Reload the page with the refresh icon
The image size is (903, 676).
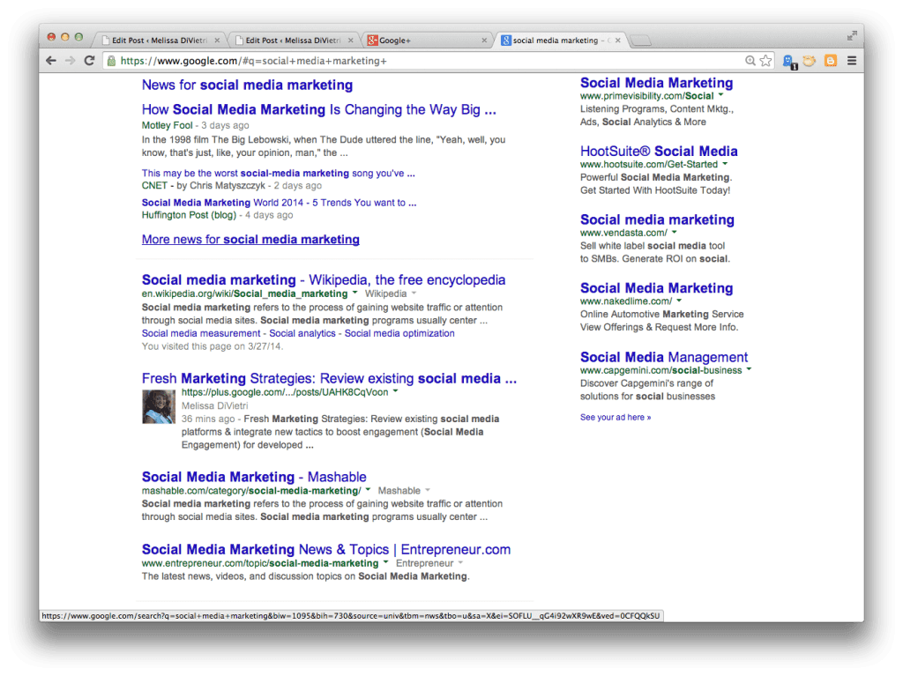pos(89,61)
